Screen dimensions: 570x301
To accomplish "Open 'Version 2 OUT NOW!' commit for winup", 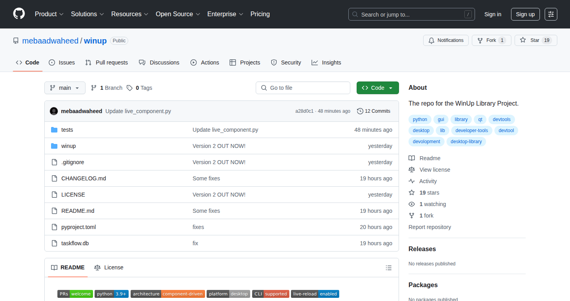I will tap(219, 146).
